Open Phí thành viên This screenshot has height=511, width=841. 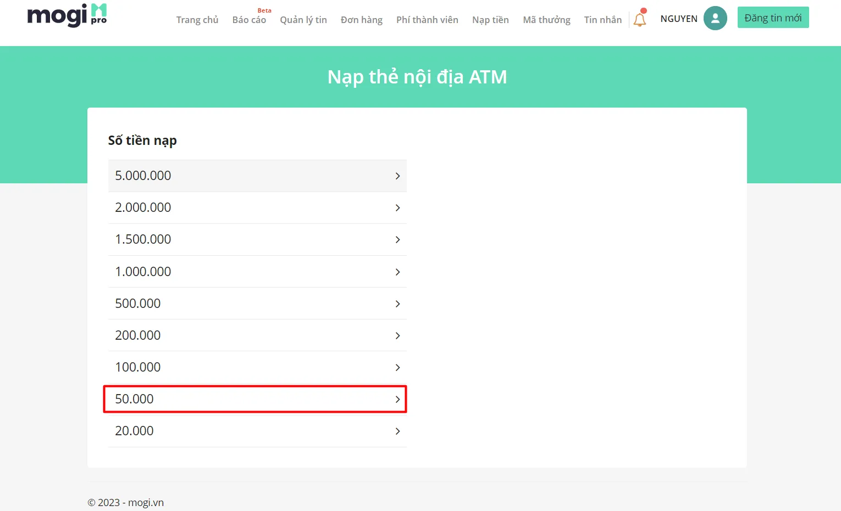[x=427, y=20]
